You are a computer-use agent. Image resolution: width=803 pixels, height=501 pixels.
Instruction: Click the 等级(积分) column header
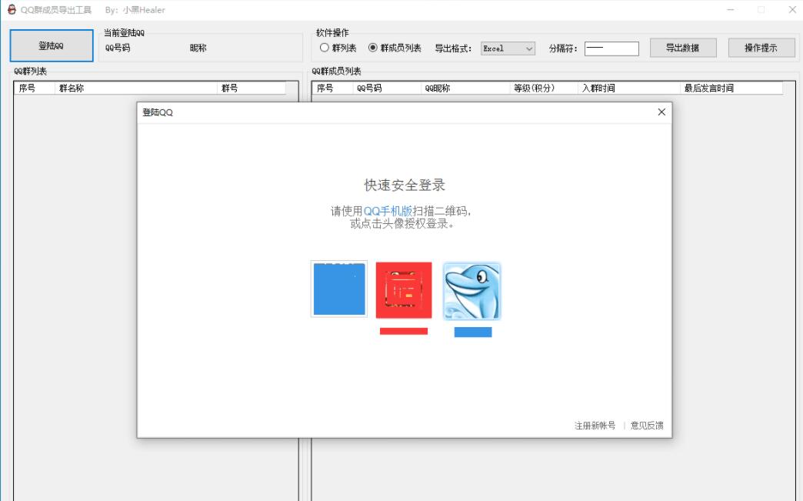click(543, 88)
